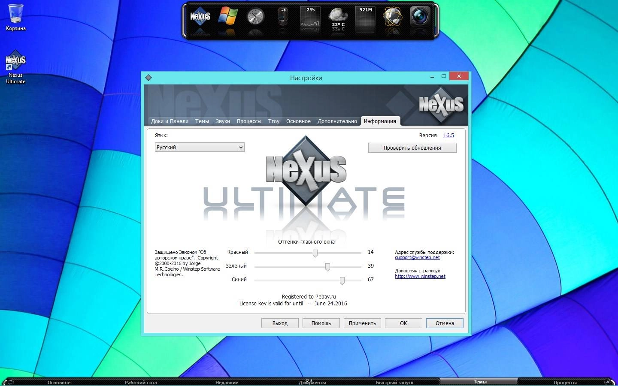The height and width of the screenshot is (386, 618).
Task: Click the red value 14
Action: click(370, 252)
